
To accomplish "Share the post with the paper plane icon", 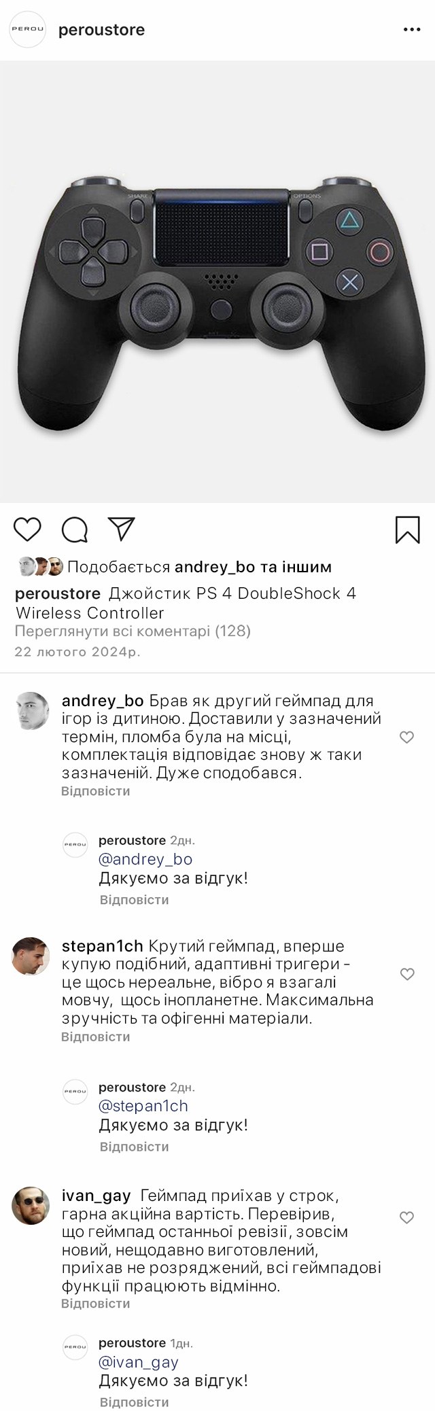I will click(x=122, y=529).
